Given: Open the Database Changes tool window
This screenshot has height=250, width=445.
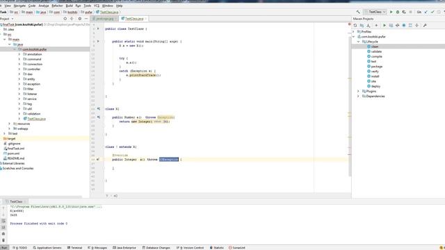Looking at the screenshot, I should click(x=156, y=248).
